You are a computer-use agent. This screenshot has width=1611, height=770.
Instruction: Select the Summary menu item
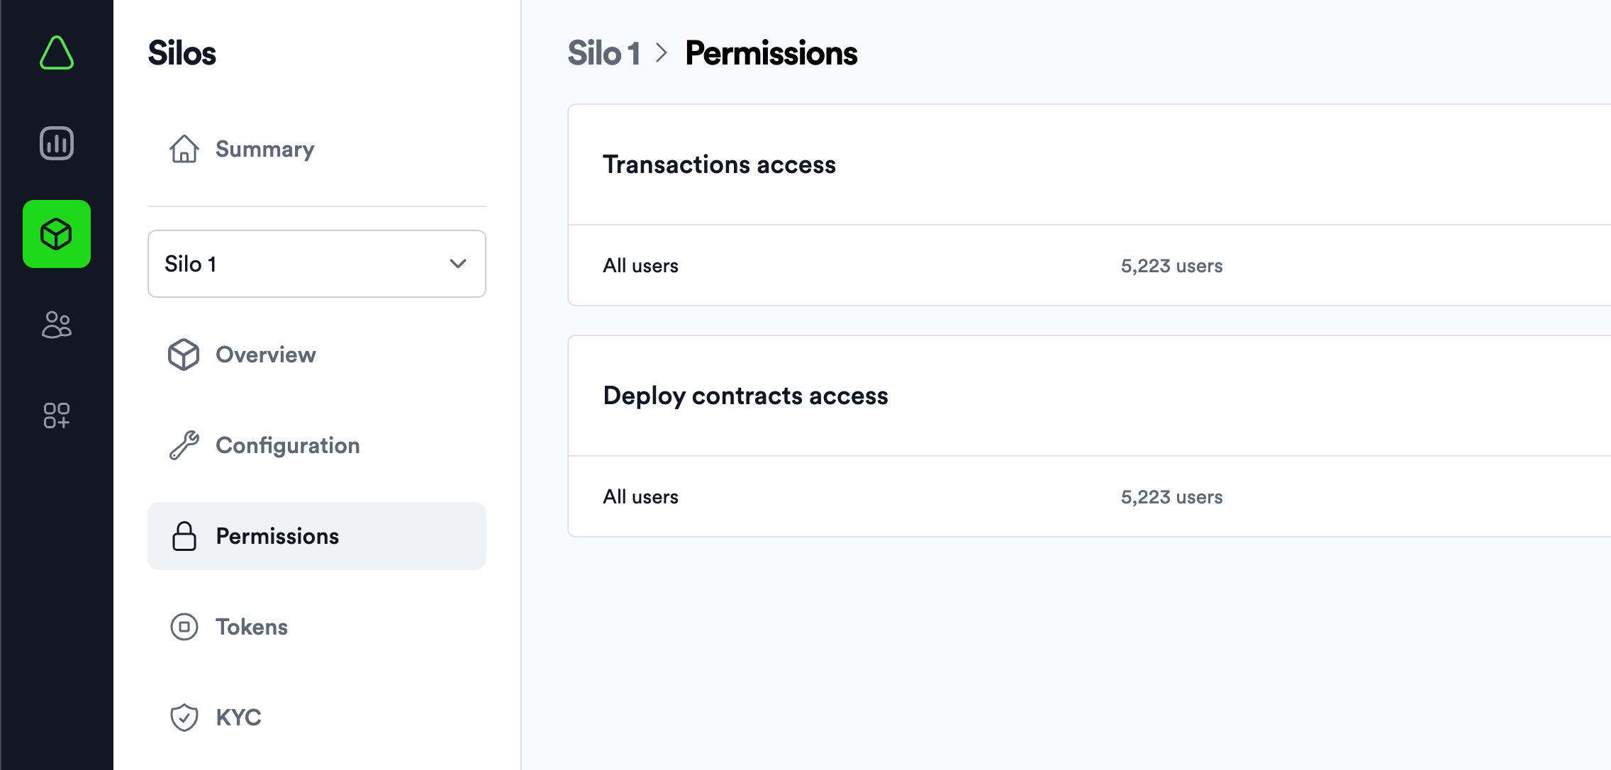pyautogui.click(x=265, y=148)
